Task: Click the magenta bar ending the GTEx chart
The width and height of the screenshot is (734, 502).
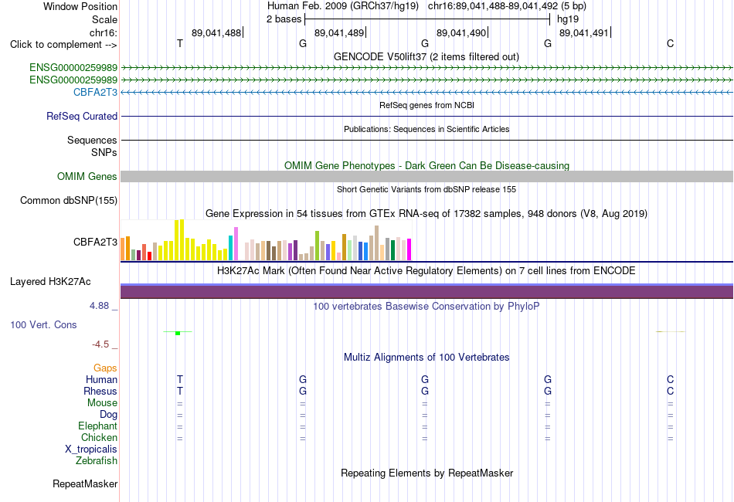Action: pos(409,249)
